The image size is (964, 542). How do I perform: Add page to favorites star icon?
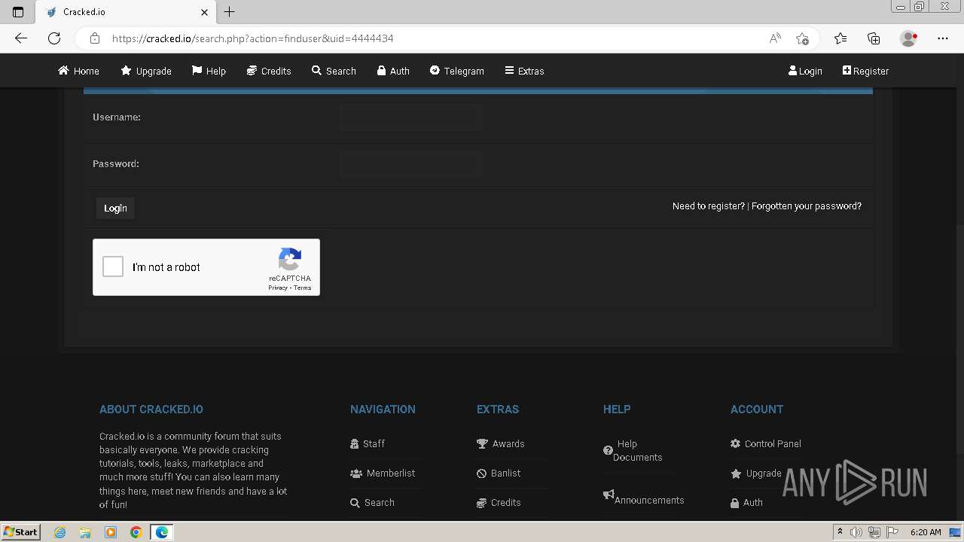(x=802, y=38)
